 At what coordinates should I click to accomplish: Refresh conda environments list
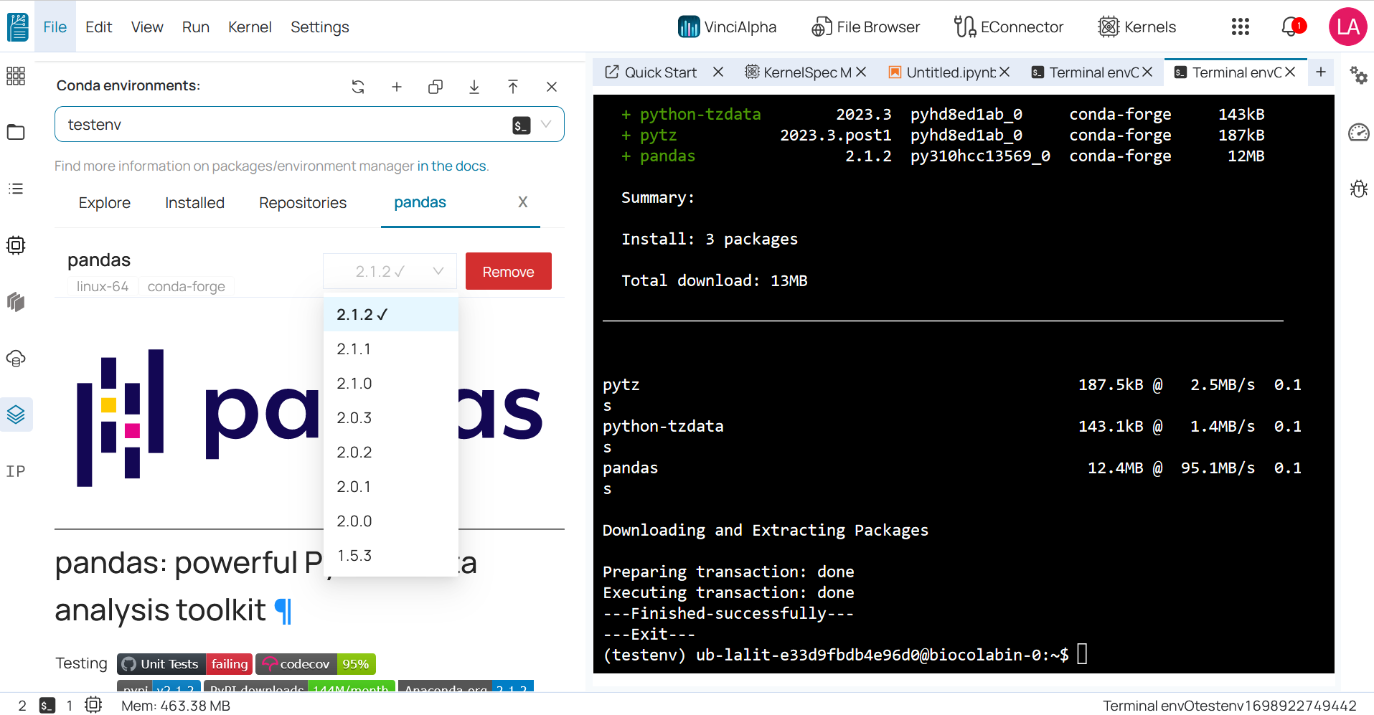358,87
